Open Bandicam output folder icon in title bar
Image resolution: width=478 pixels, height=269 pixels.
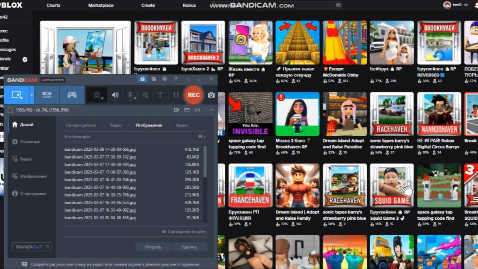point(154,79)
